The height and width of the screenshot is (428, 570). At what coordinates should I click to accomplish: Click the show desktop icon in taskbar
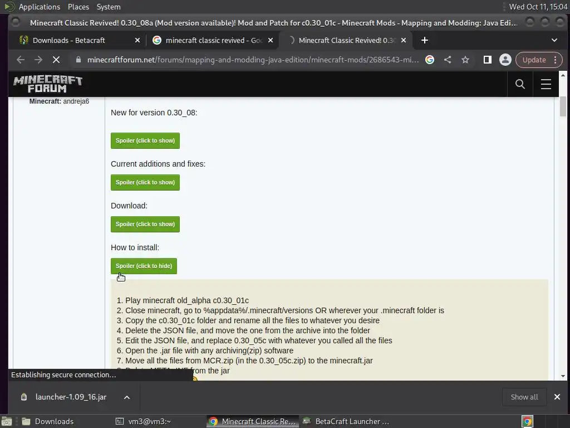click(7, 421)
